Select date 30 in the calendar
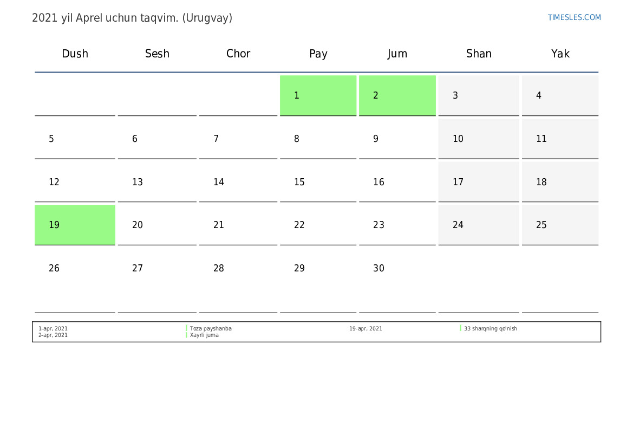The height and width of the screenshot is (448, 633). tap(397, 280)
